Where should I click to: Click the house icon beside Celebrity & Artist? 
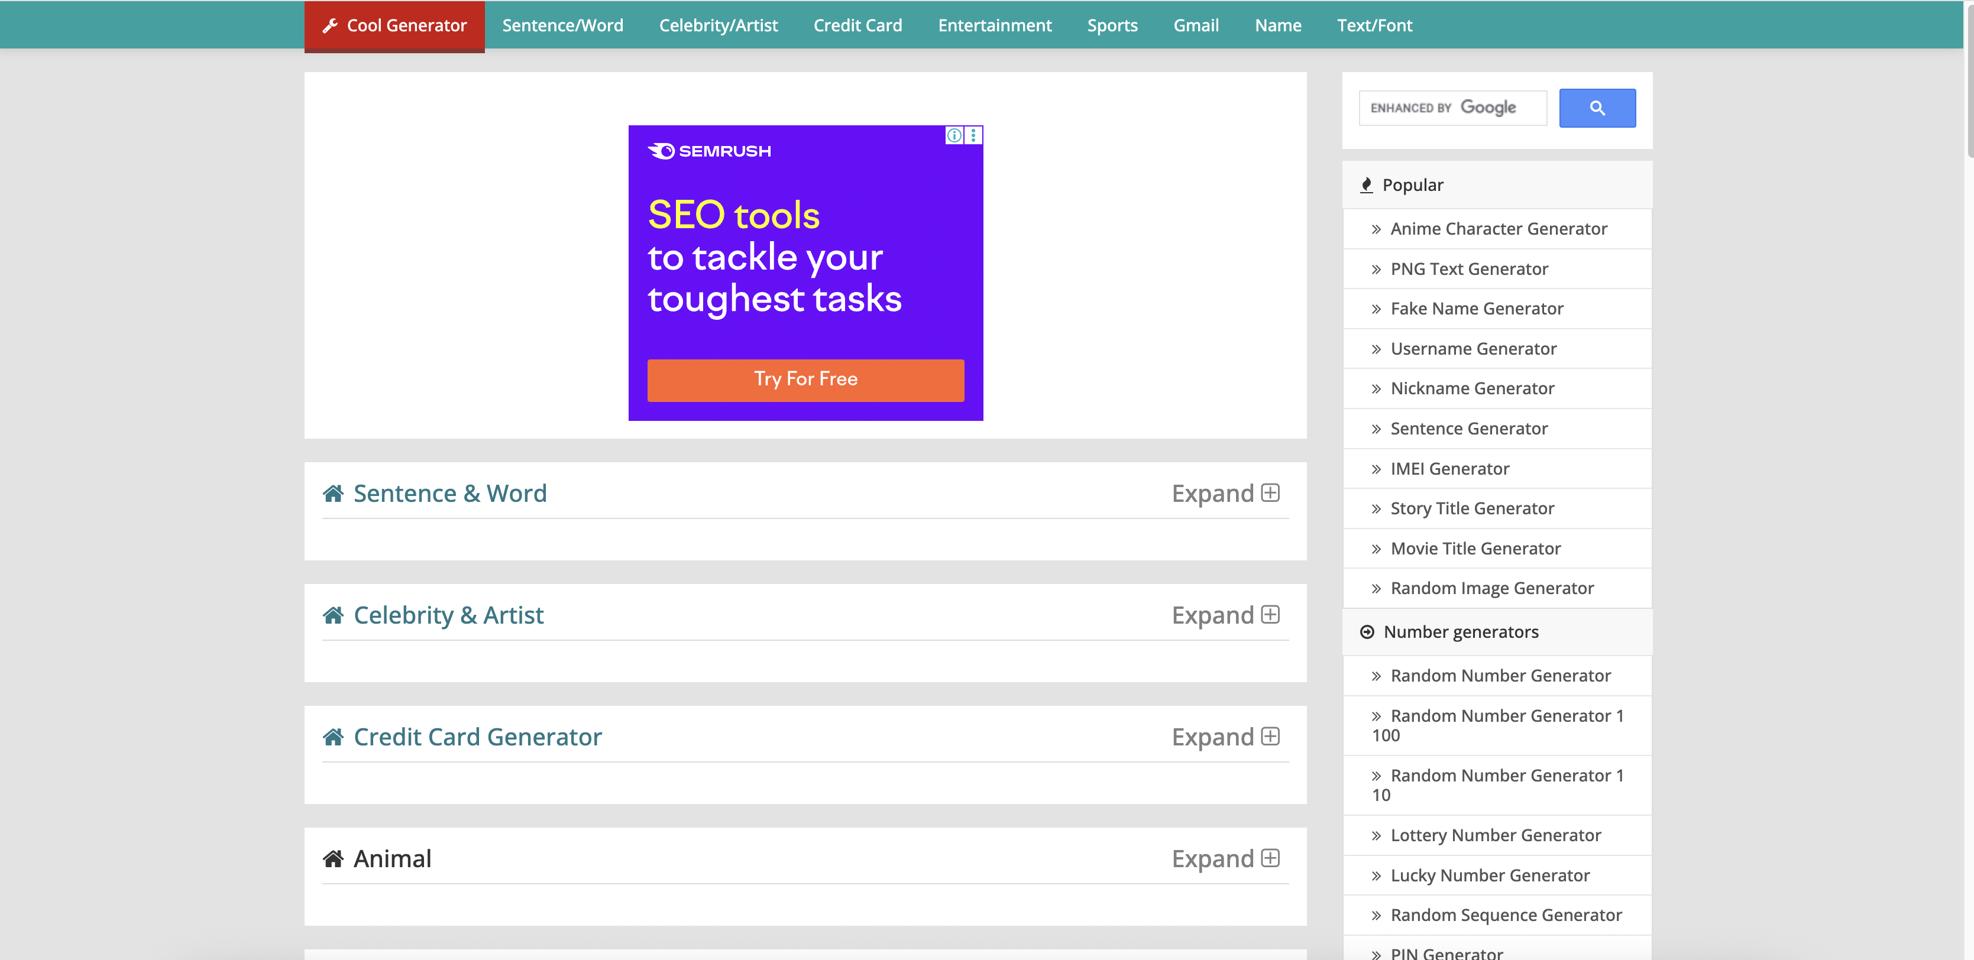[334, 615]
